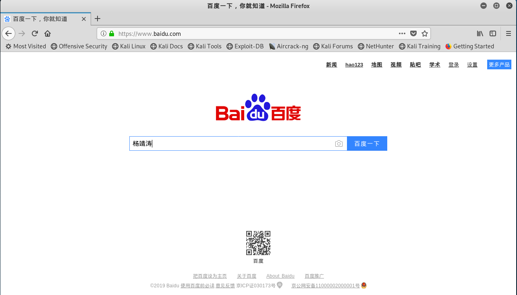517x295 pixels.
Task: Click 把百度设为主页 footer link
Action: (x=210, y=276)
